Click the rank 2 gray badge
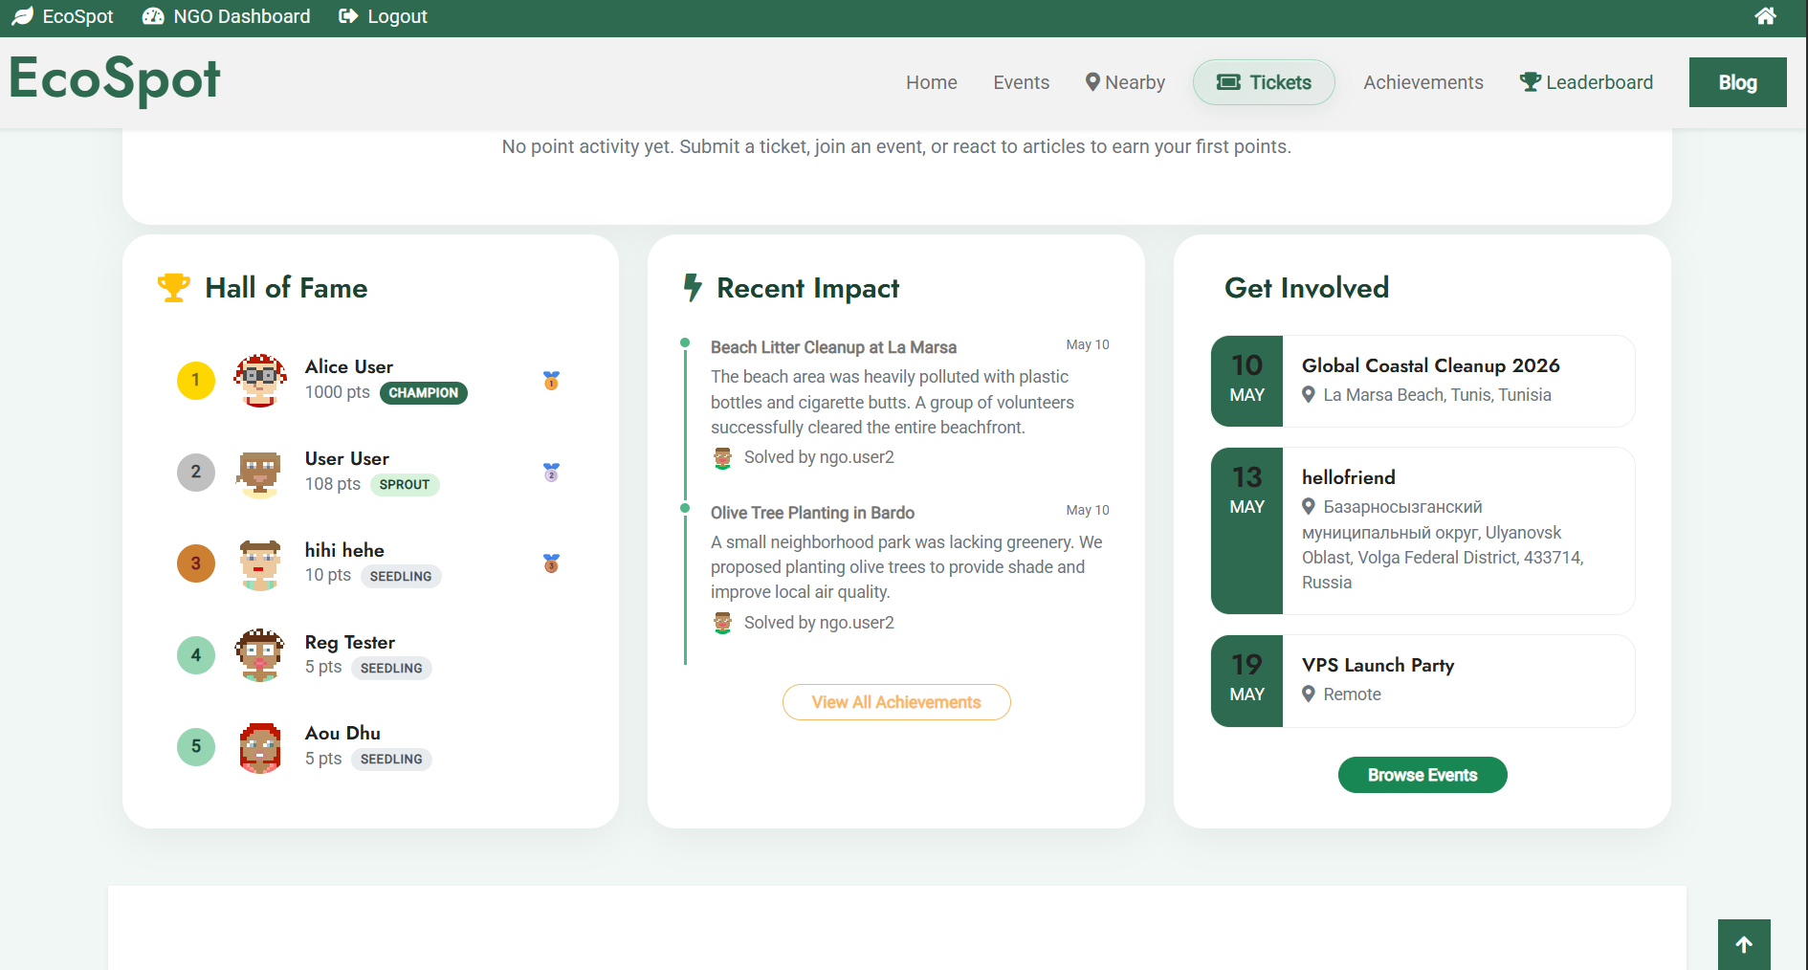 coord(196,473)
